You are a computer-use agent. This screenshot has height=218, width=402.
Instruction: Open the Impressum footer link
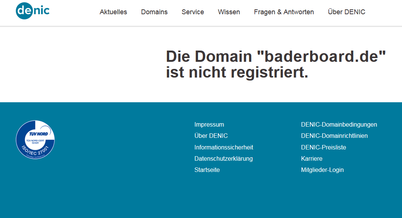pos(209,124)
